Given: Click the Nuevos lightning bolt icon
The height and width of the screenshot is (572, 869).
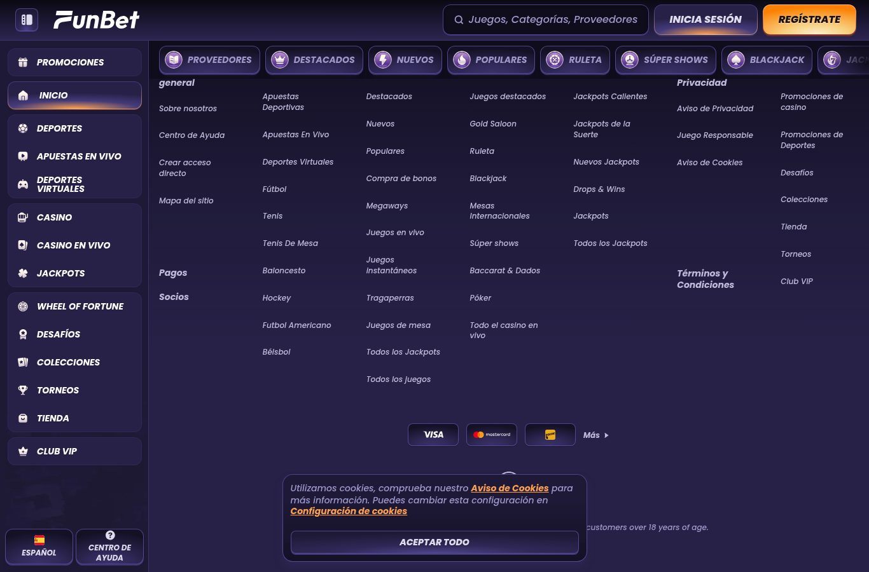Looking at the screenshot, I should pyautogui.click(x=383, y=60).
